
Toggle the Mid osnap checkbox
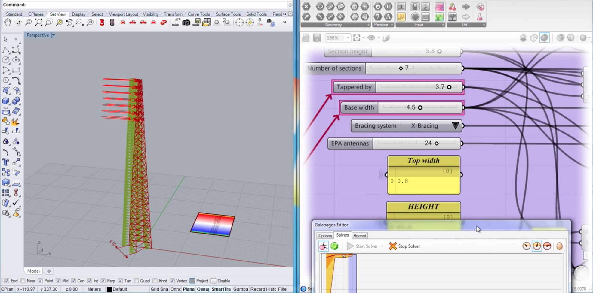(58, 281)
